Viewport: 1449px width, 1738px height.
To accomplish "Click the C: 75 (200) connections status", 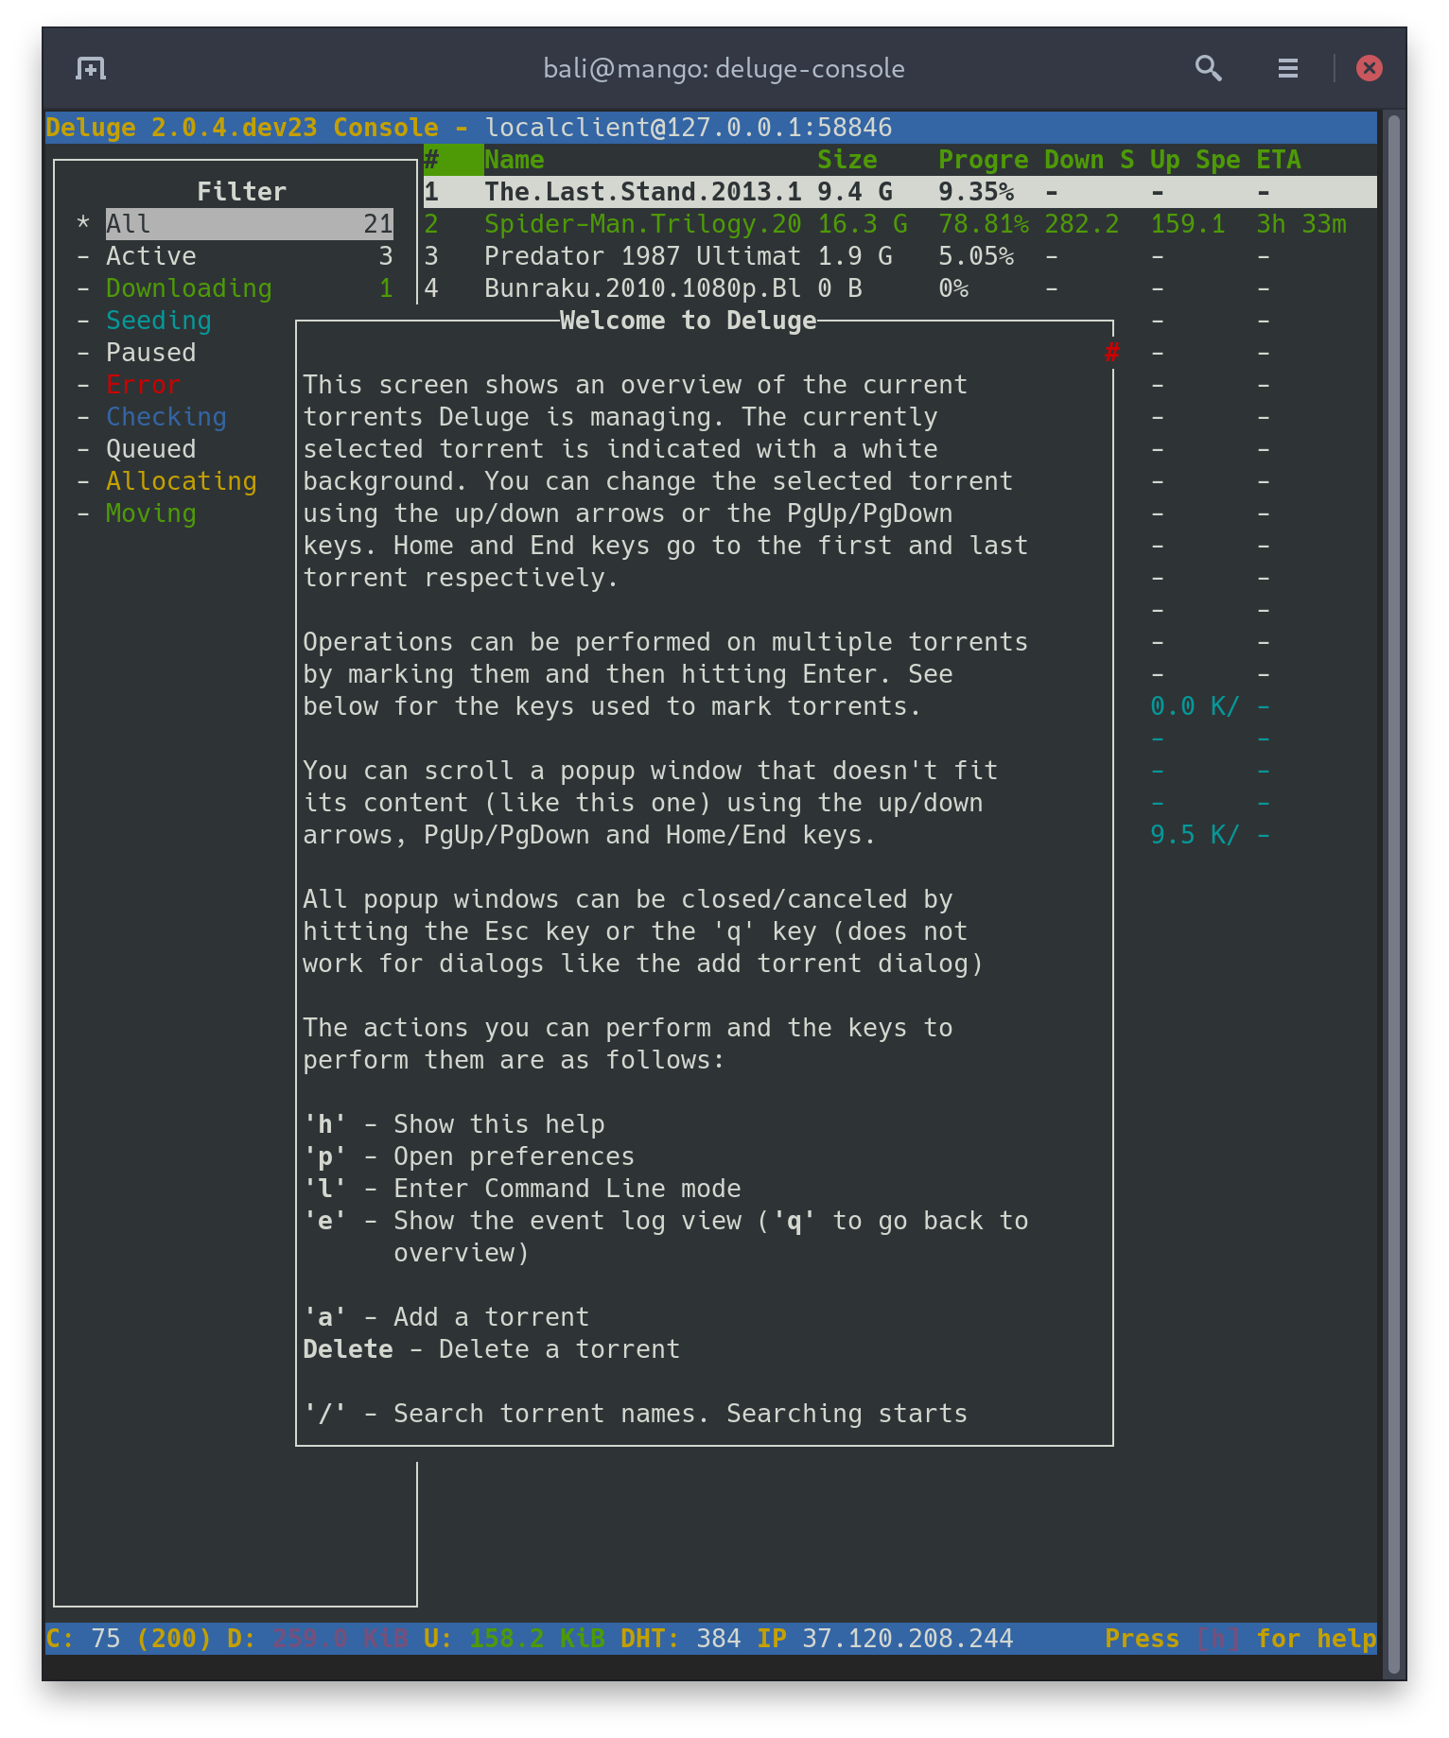I will coord(128,1639).
